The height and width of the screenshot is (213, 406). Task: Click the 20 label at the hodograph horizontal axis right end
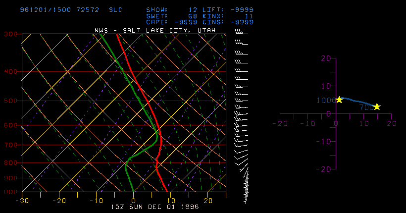click(x=392, y=123)
